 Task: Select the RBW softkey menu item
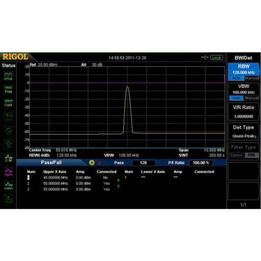(x=244, y=72)
